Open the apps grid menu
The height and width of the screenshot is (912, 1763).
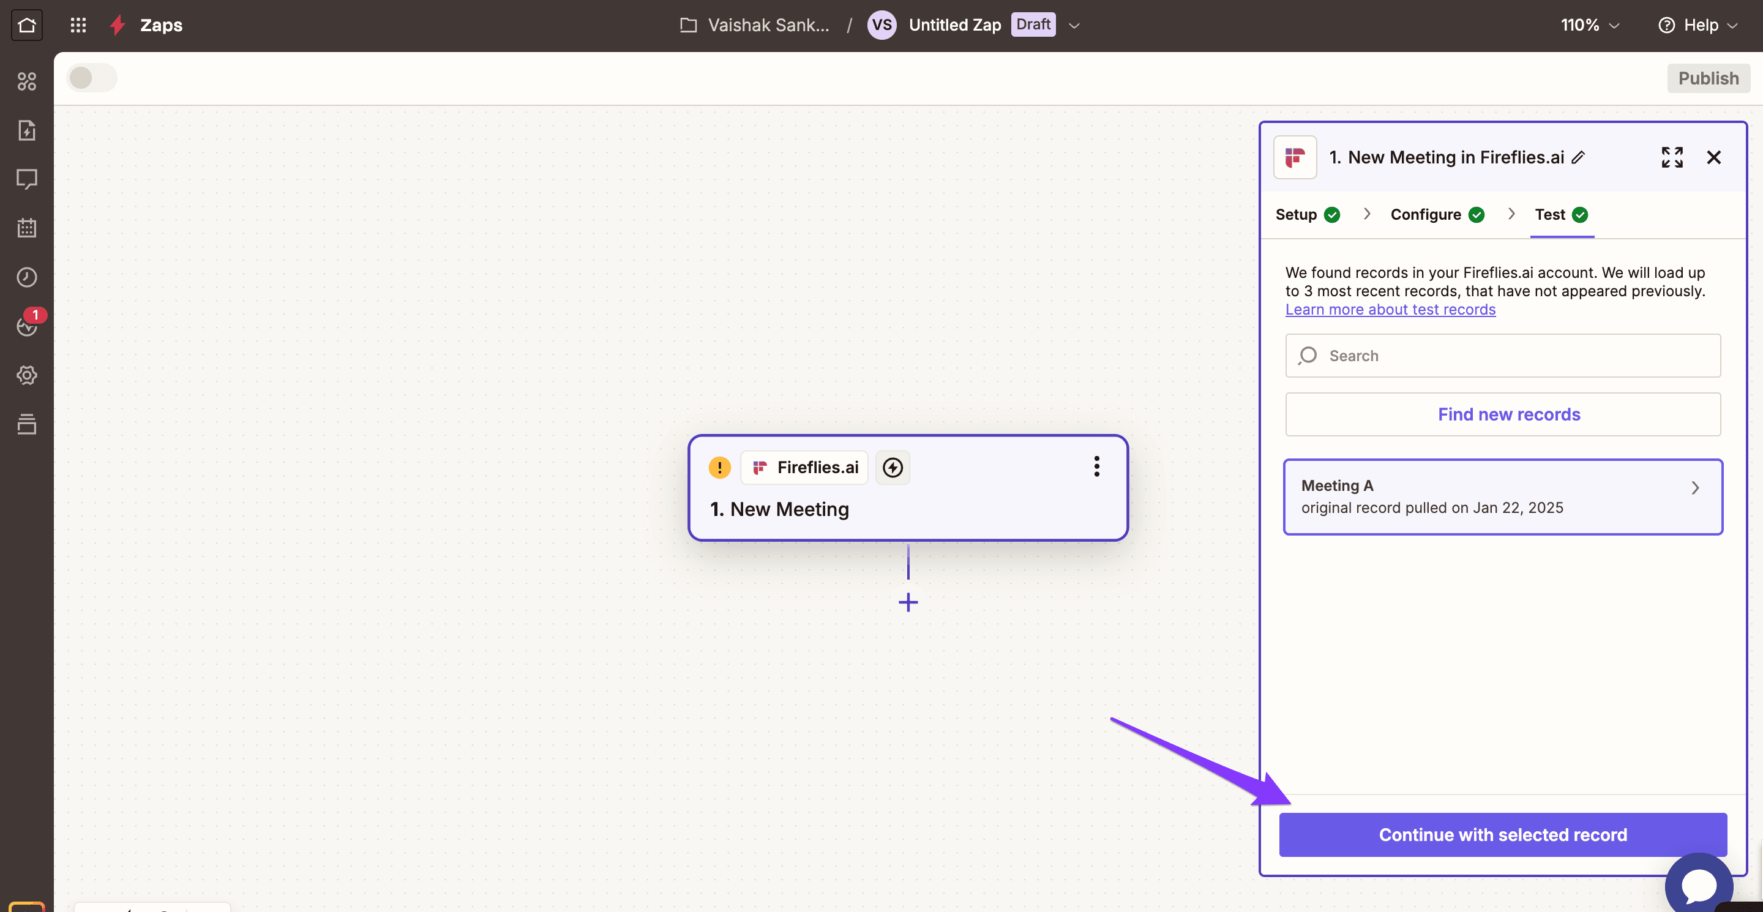[x=78, y=25]
